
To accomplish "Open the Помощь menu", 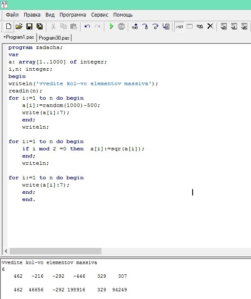I will point(123,15).
